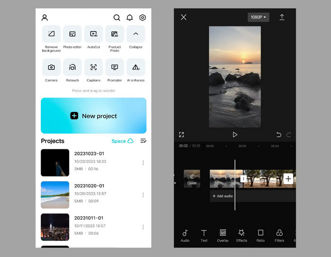Image resolution: width=331 pixels, height=257 pixels.
Task: Open the Overlay toolbar tab
Action: tap(223, 236)
